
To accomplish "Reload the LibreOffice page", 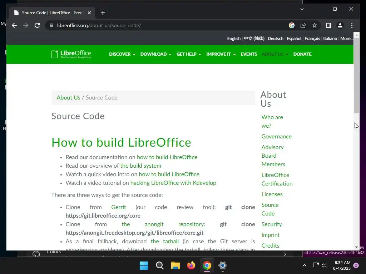I will tap(37, 25).
